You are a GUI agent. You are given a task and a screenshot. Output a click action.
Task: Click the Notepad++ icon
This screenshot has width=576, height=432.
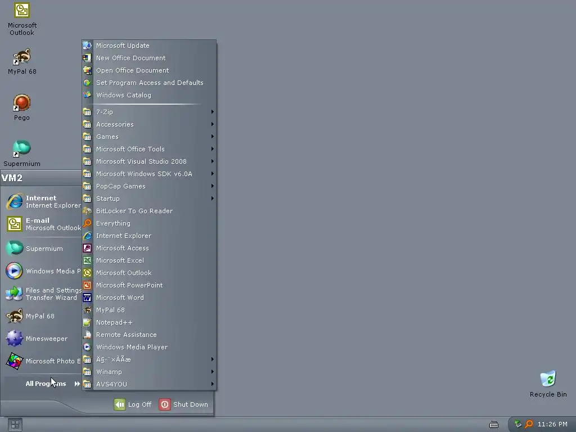coord(87,322)
